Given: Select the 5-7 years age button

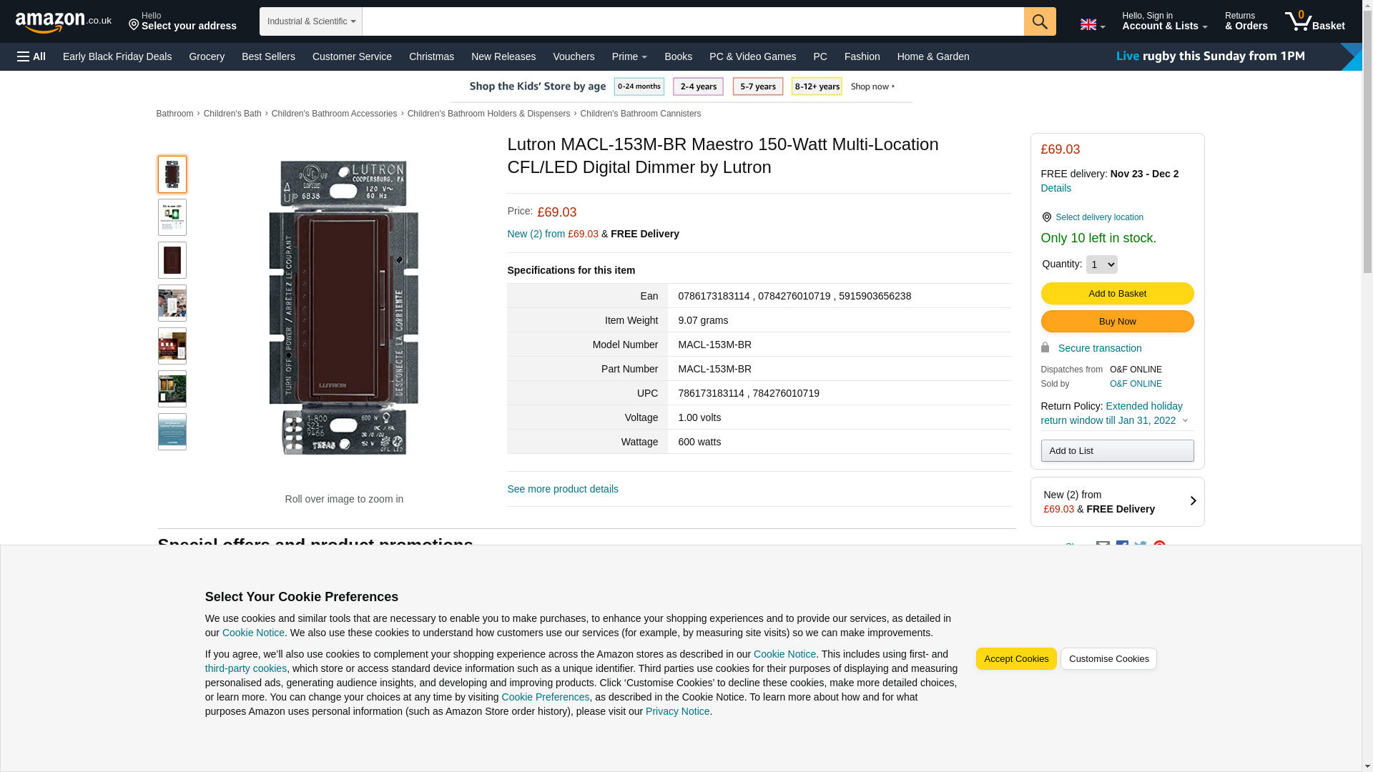Looking at the screenshot, I should pos(757,86).
